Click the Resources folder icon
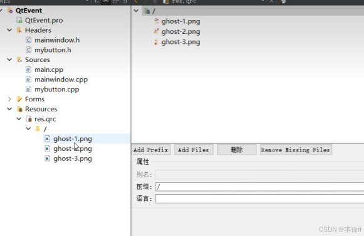Screen dimensions: 364x236 pyautogui.click(x=19, y=109)
